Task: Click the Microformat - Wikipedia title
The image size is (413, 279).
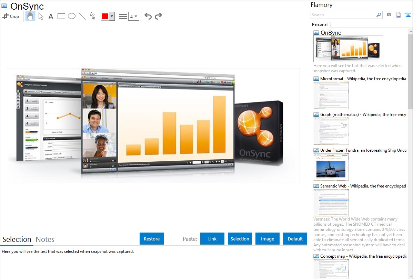Action: [363, 79]
